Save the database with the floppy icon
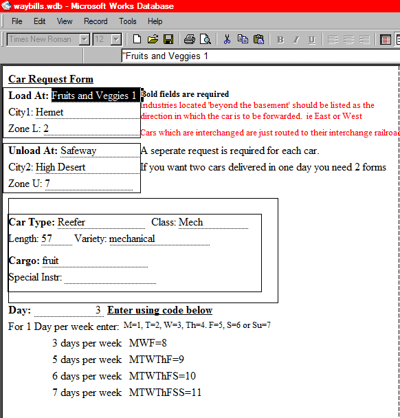Screen dimensions: 400x418 pos(168,39)
